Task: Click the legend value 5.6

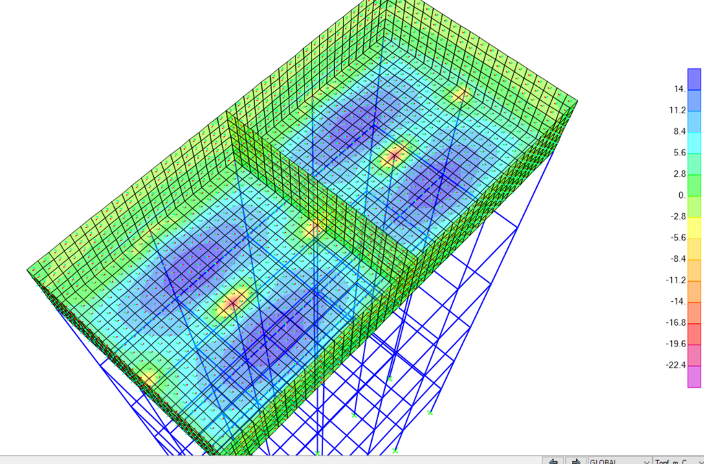Action: [680, 153]
